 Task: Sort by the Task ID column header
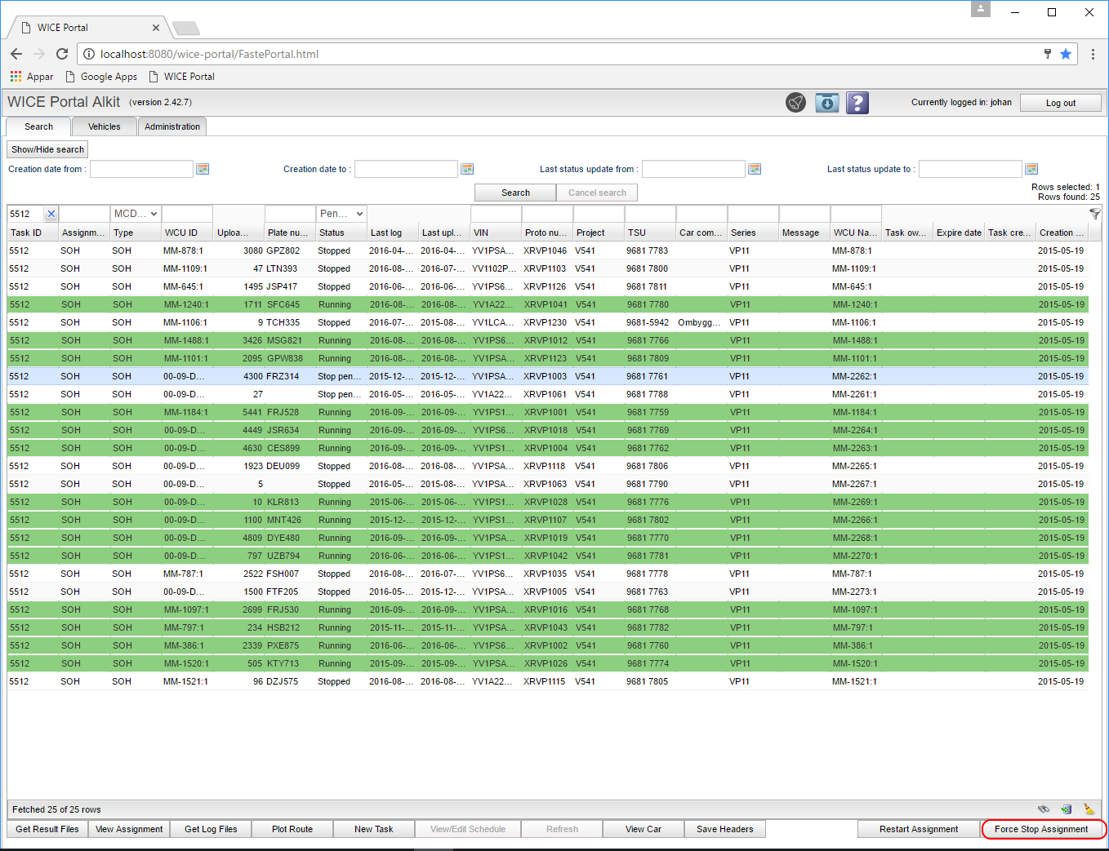pyautogui.click(x=33, y=233)
